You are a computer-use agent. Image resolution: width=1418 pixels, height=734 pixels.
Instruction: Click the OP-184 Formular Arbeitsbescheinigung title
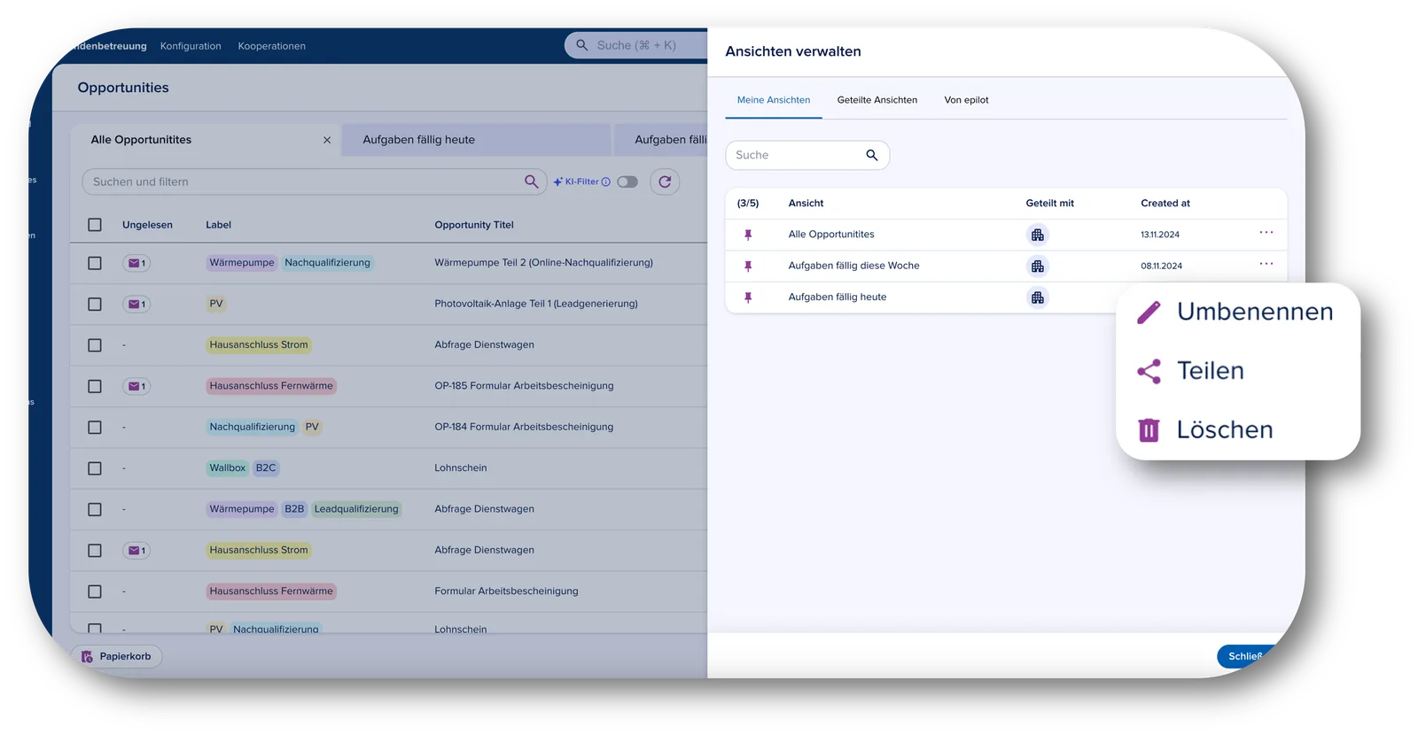(524, 427)
